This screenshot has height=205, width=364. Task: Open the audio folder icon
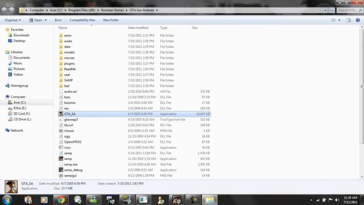pyautogui.click(x=61, y=41)
